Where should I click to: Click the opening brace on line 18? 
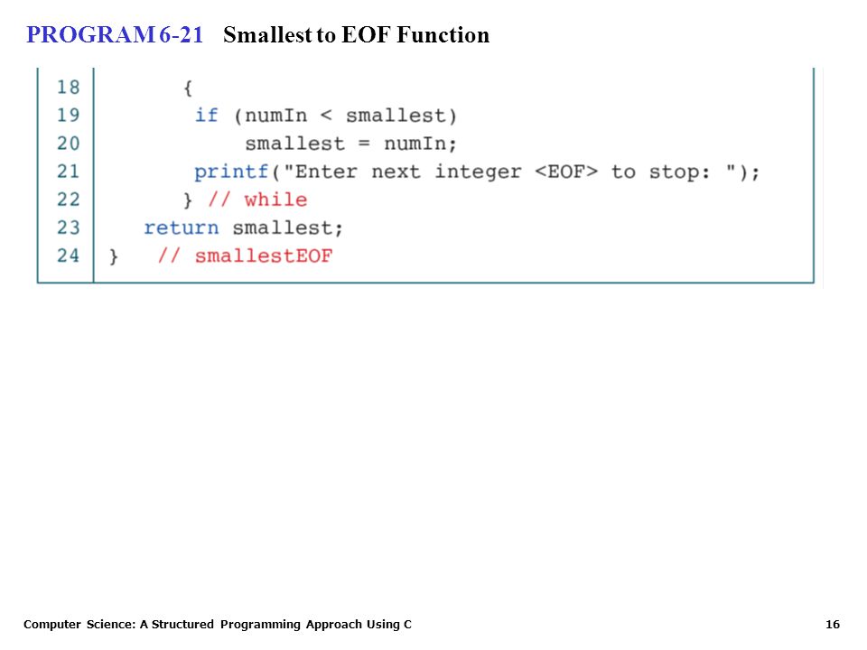(x=188, y=88)
